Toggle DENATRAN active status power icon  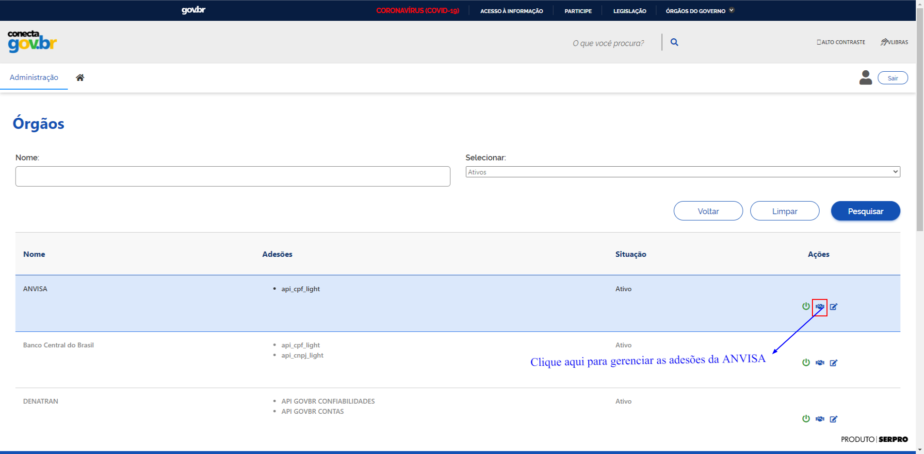click(x=806, y=419)
